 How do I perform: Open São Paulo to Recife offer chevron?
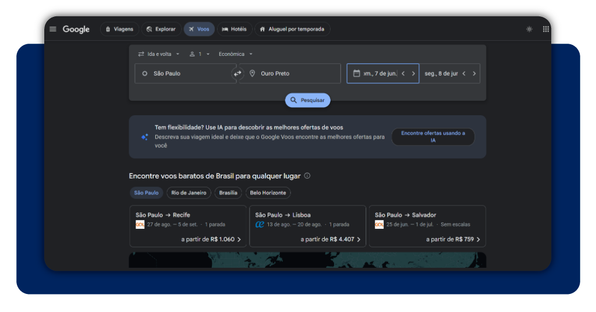point(239,239)
